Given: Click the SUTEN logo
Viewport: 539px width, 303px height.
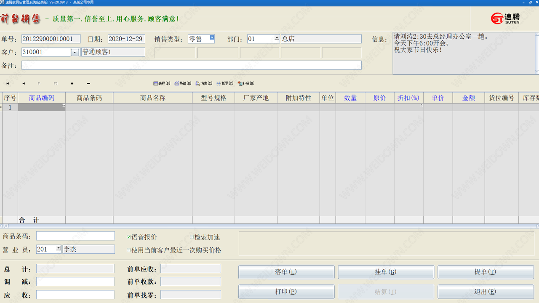Looking at the screenshot, I should (505, 19).
